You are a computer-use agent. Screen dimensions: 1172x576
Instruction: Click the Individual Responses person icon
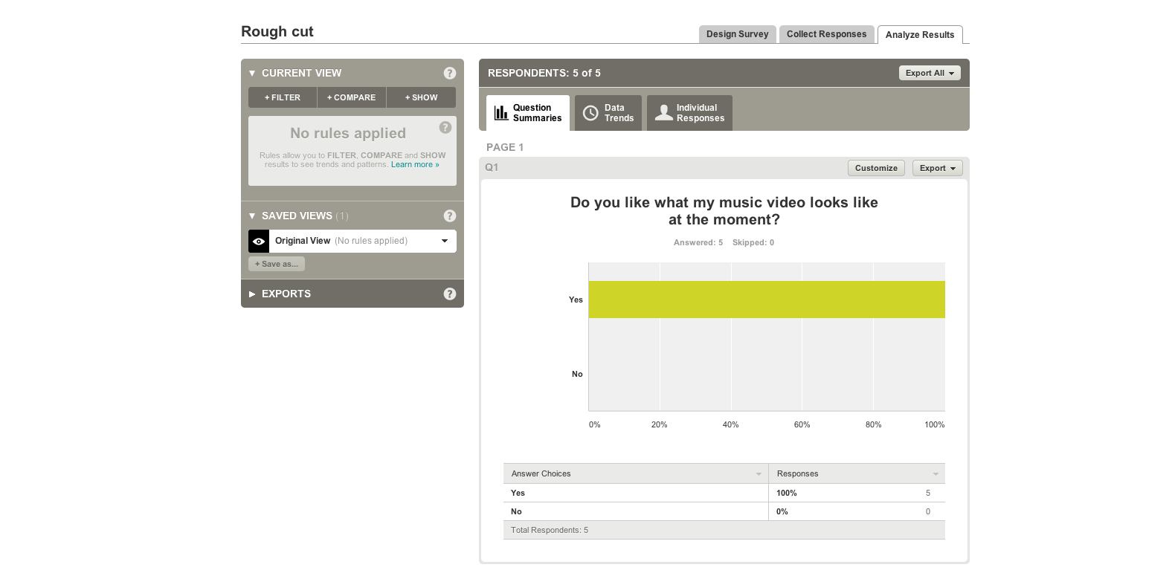663,113
